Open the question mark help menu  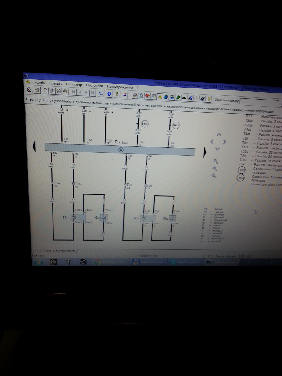(138, 88)
